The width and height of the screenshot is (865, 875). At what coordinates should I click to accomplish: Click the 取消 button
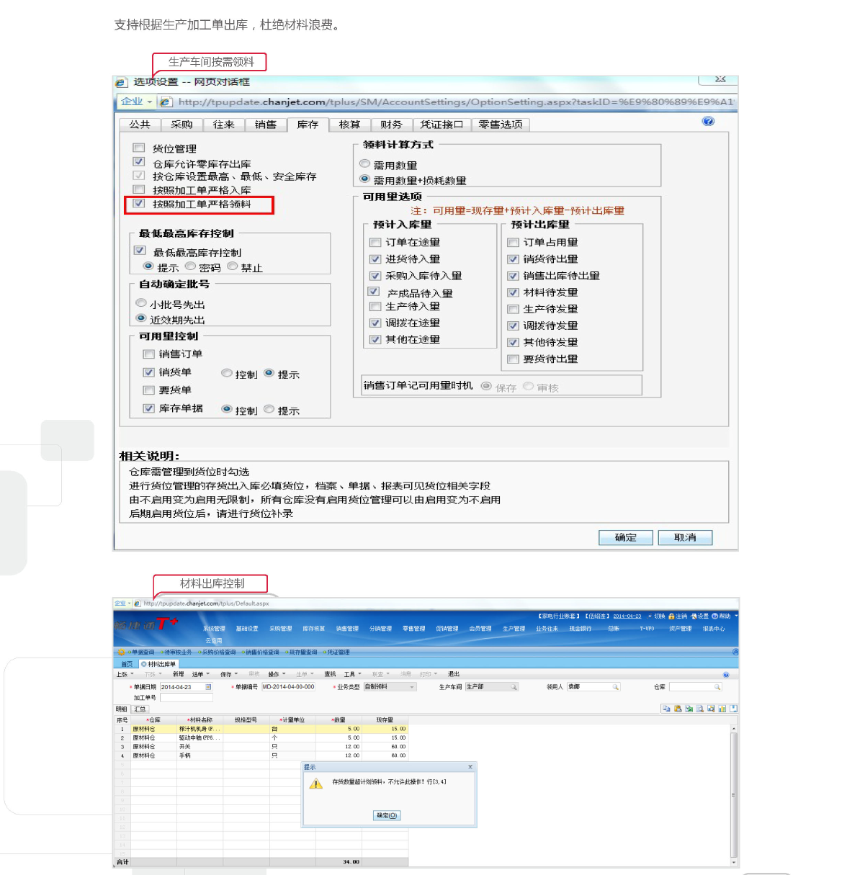(684, 538)
